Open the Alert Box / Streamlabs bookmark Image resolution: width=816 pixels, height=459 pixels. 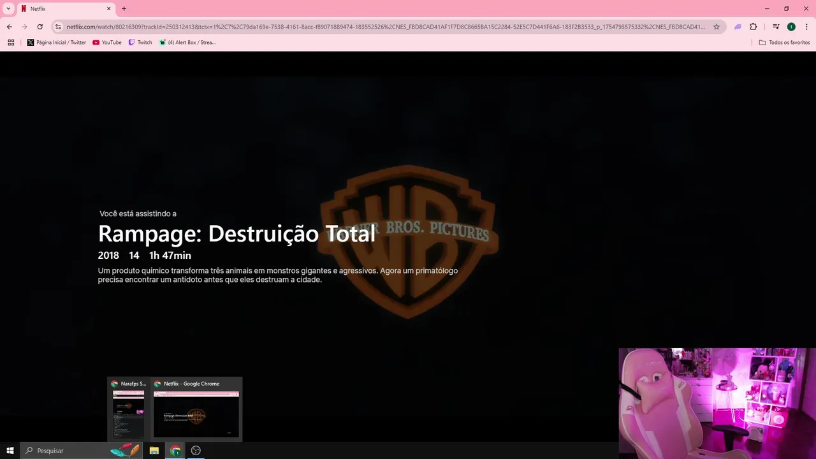click(x=187, y=43)
